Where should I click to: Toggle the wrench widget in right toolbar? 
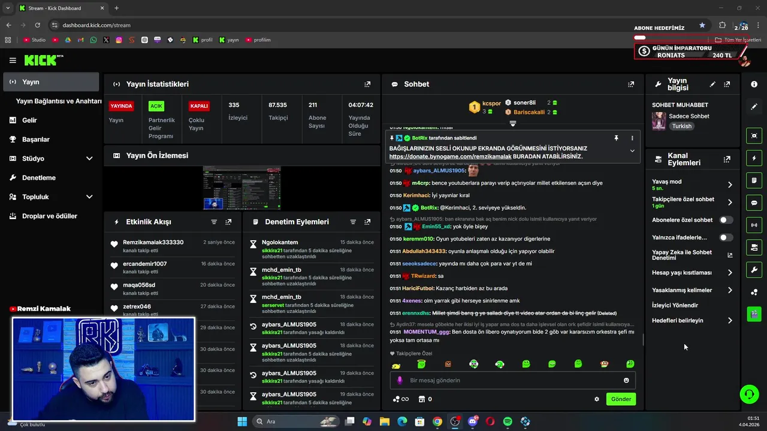(754, 270)
